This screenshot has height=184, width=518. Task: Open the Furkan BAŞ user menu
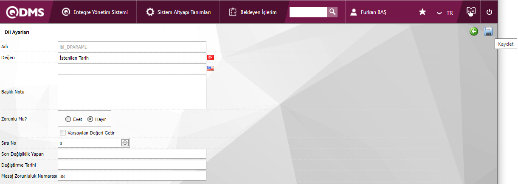[x=369, y=12]
